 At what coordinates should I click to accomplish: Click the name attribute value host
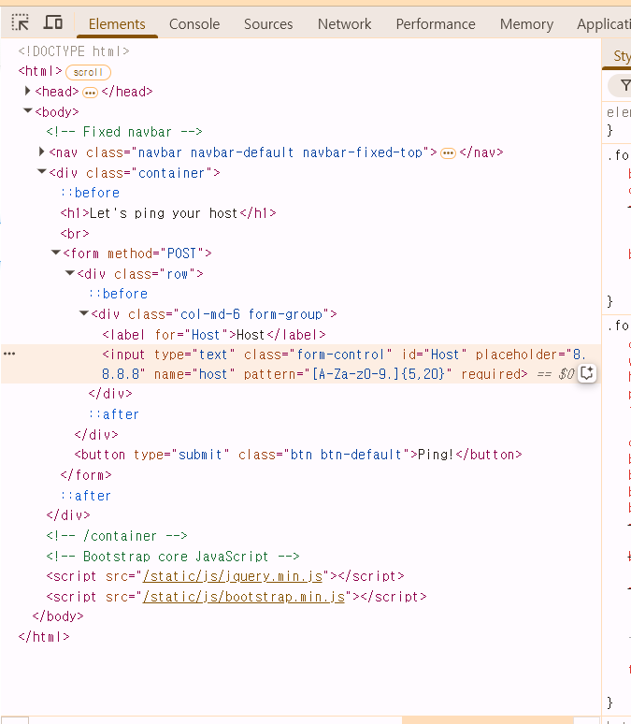tap(213, 374)
